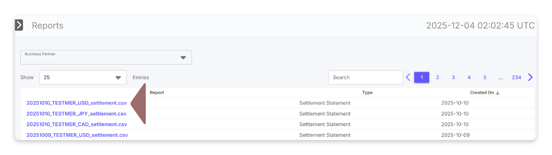Viewport: 552px width, 155px height.
Task: Go to page 3
Action: click(453, 77)
